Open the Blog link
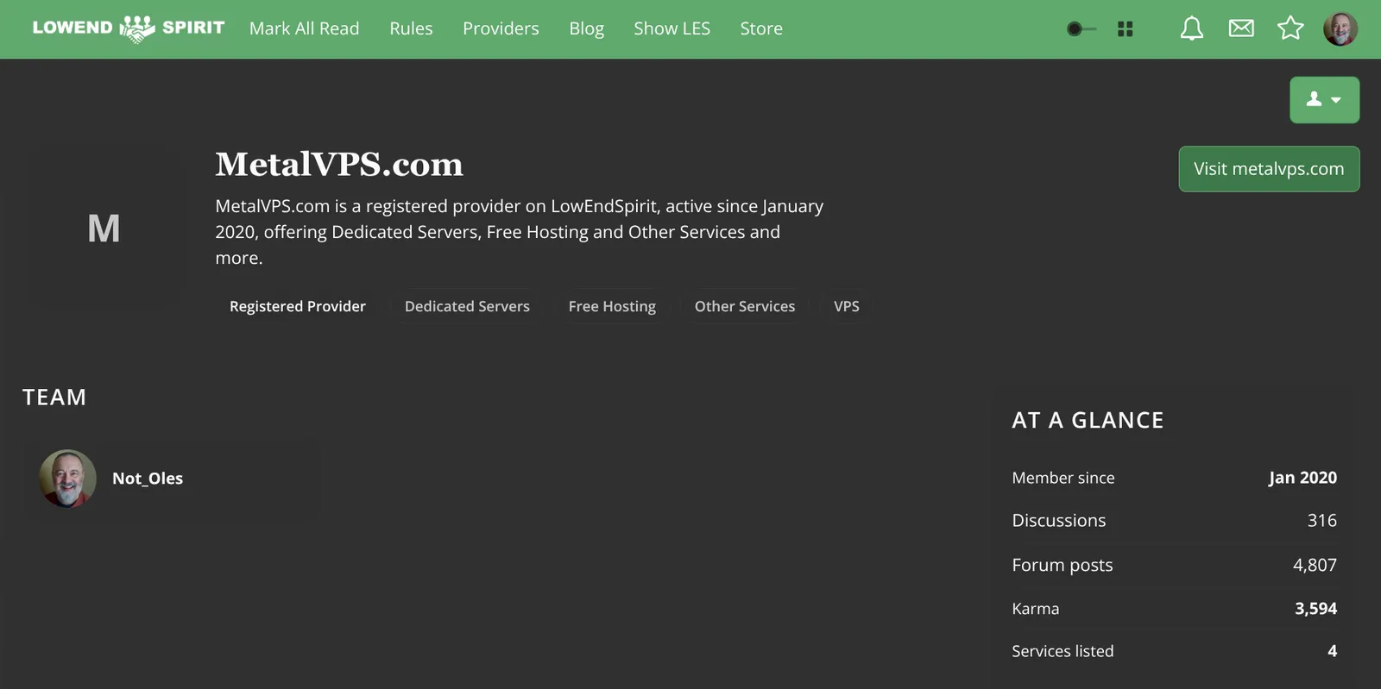1381x689 pixels. 586,28
